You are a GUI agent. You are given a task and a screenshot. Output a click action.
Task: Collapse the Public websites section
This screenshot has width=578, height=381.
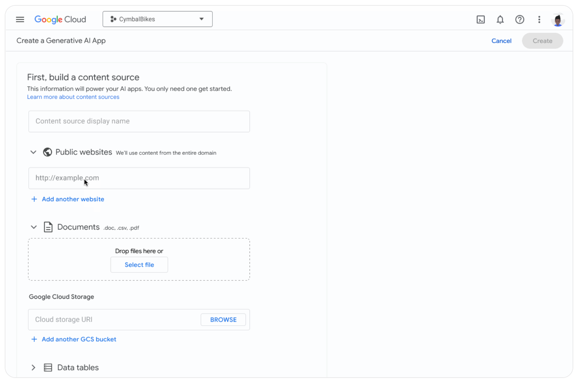33,152
